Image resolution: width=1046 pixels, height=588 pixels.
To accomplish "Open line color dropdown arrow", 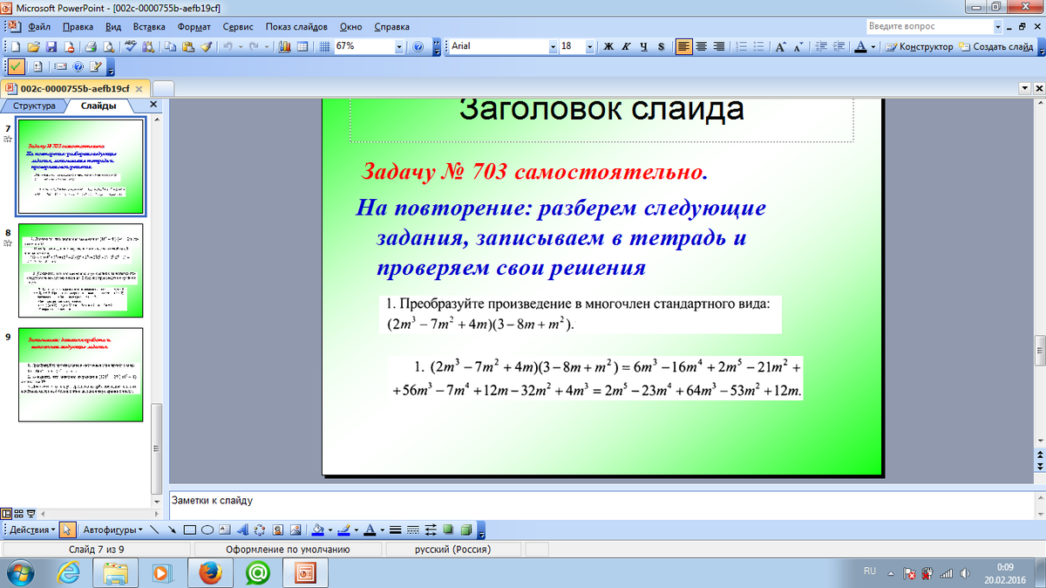I will point(357,530).
